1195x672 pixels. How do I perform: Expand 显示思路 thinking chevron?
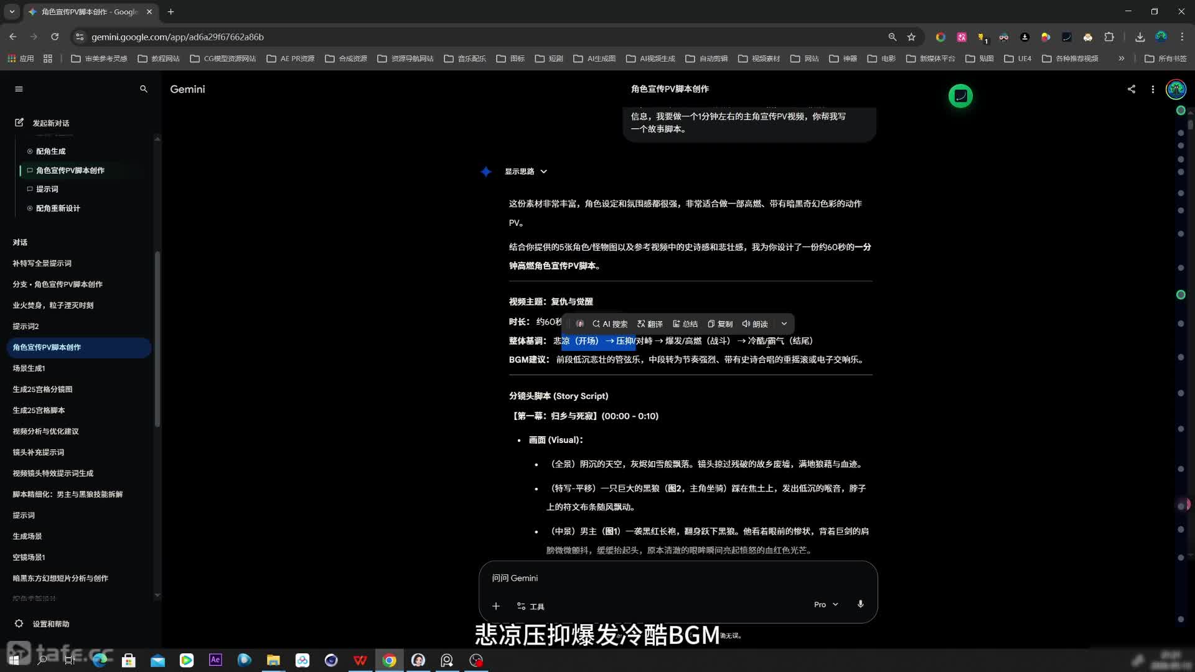[x=543, y=172]
